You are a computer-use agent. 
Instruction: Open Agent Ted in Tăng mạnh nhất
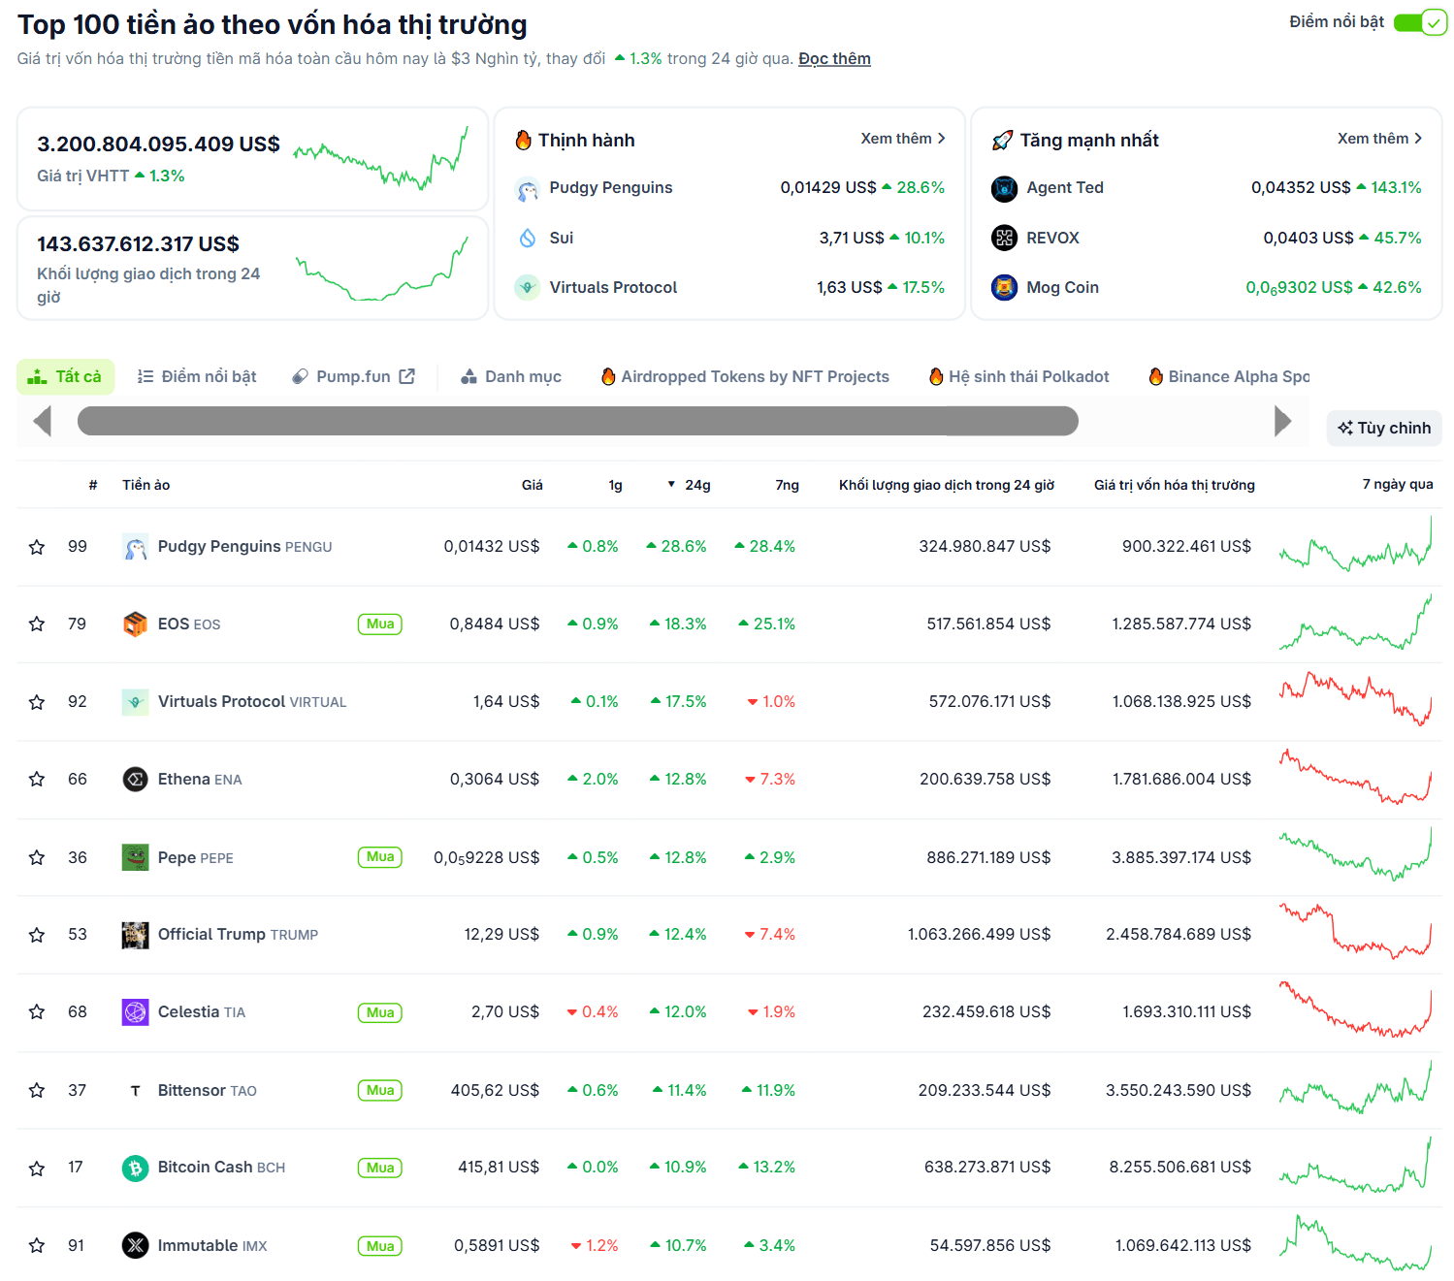pyautogui.click(x=1065, y=188)
